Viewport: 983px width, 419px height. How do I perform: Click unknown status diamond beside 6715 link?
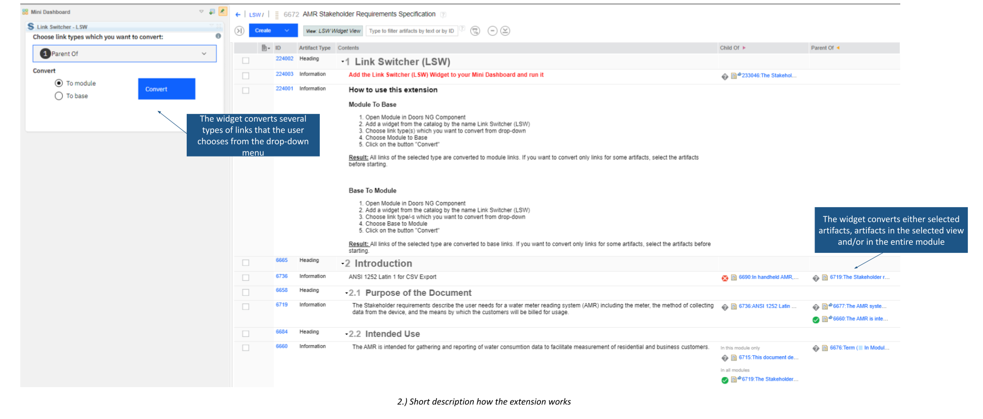[x=725, y=358]
